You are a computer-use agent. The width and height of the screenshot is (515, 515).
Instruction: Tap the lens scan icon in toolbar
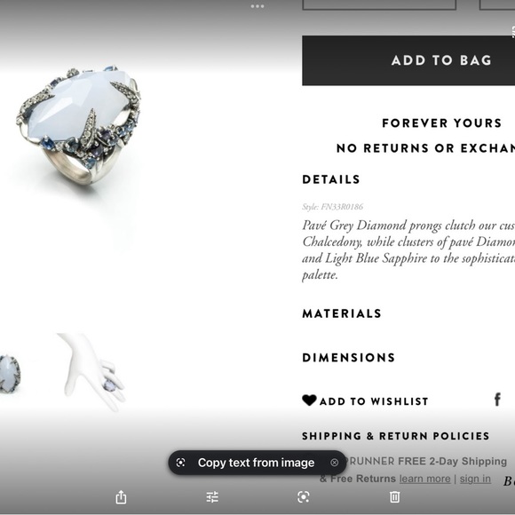(x=303, y=497)
